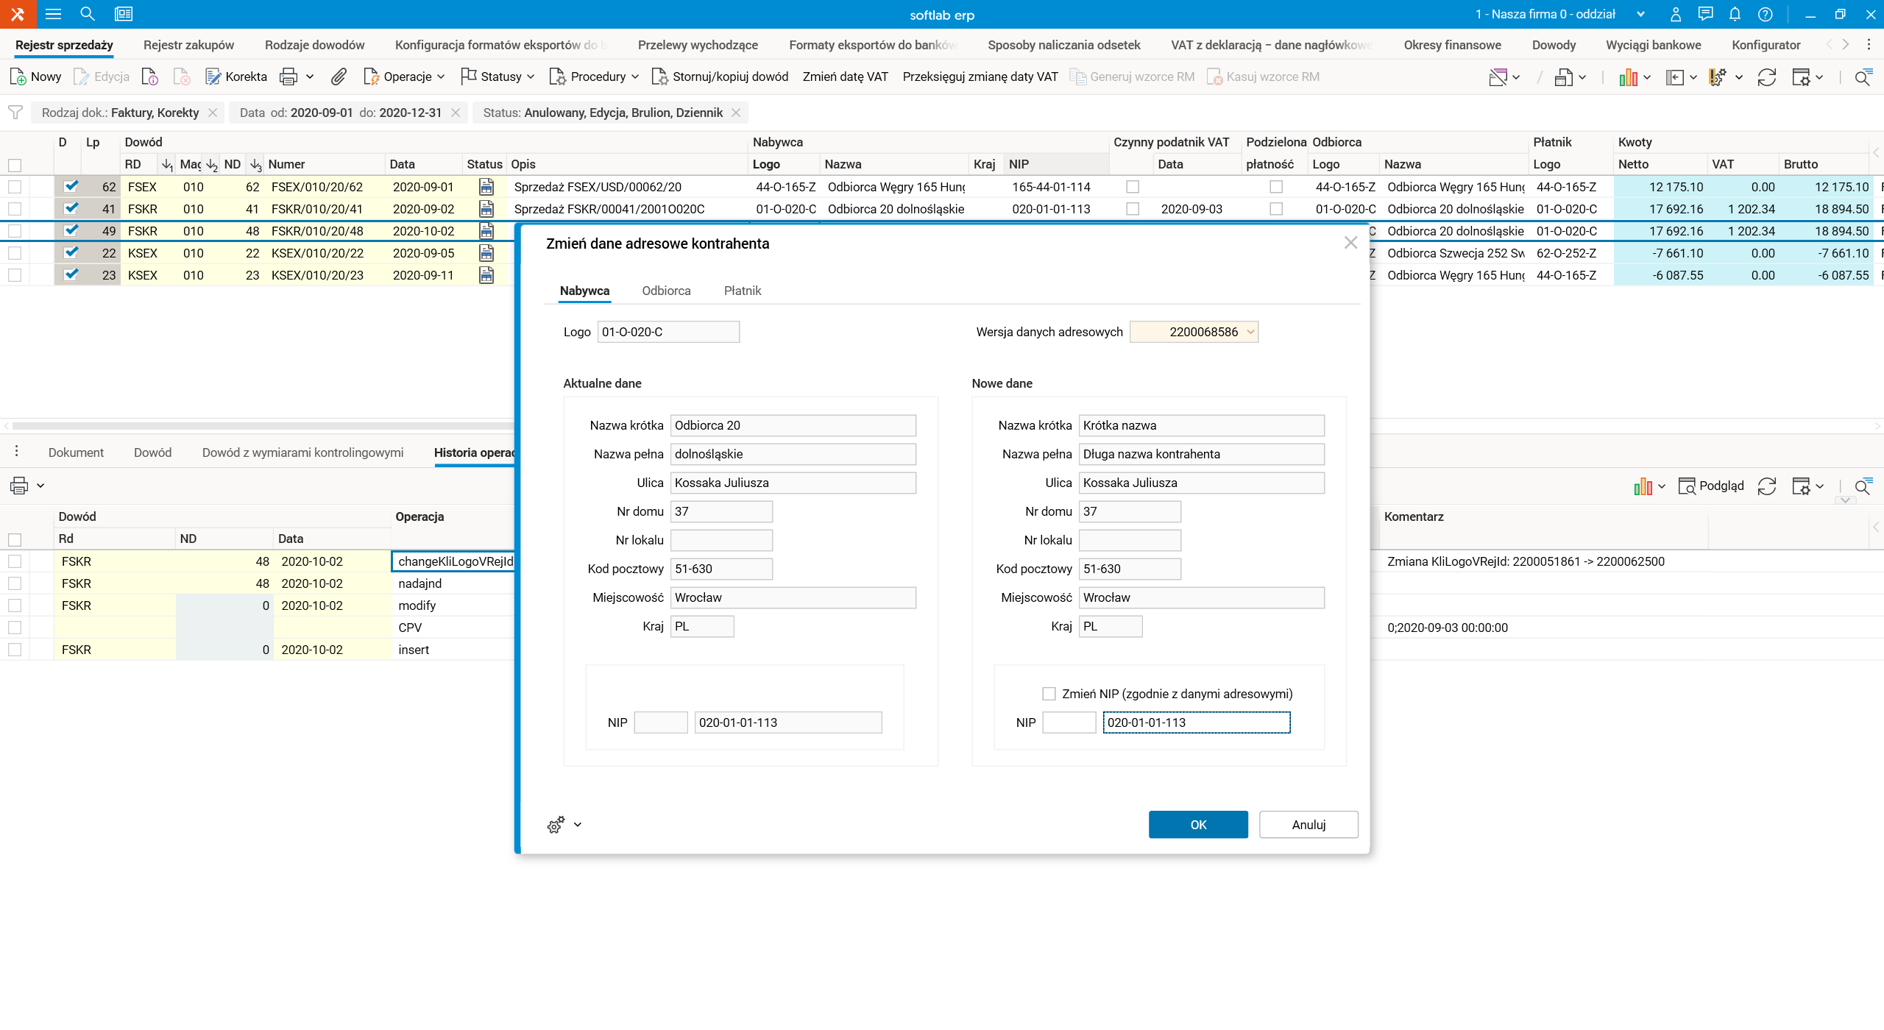Open the notifications bell icon
Image resolution: width=1884 pixels, height=1030 pixels.
tap(1735, 14)
